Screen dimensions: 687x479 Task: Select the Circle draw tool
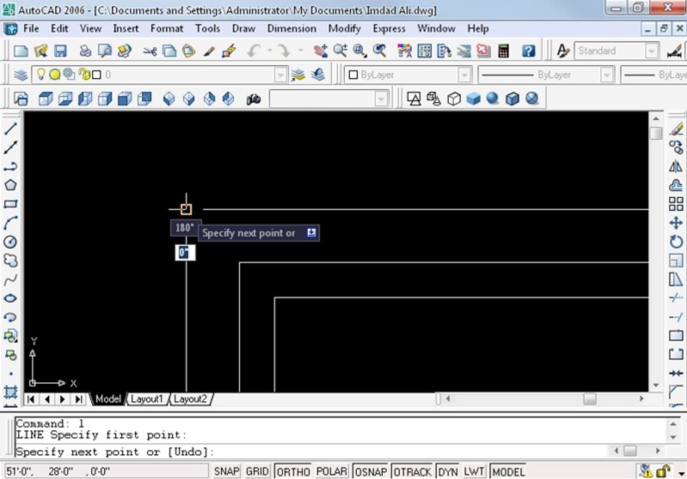point(11,241)
